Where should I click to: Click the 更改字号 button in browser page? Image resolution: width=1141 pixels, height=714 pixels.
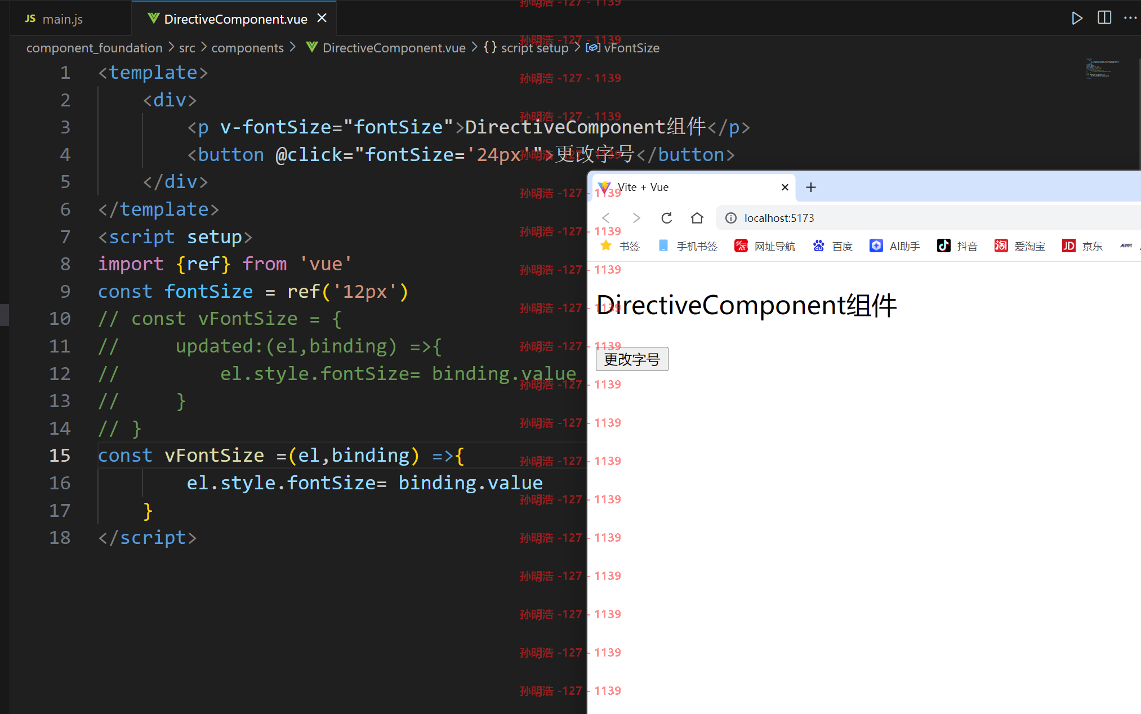pos(632,359)
